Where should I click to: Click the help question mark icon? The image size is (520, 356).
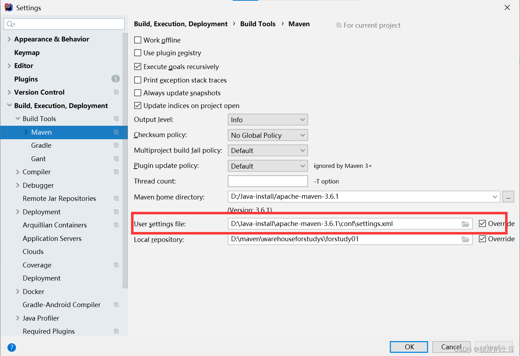pos(11,347)
